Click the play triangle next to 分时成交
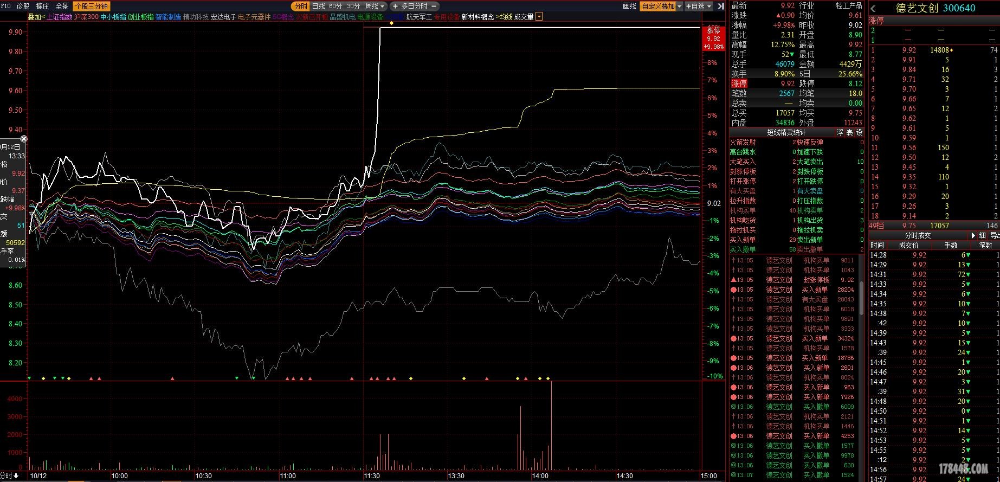 (973, 235)
